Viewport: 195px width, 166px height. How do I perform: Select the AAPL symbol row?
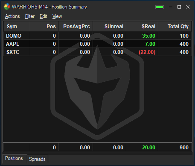click(97, 44)
